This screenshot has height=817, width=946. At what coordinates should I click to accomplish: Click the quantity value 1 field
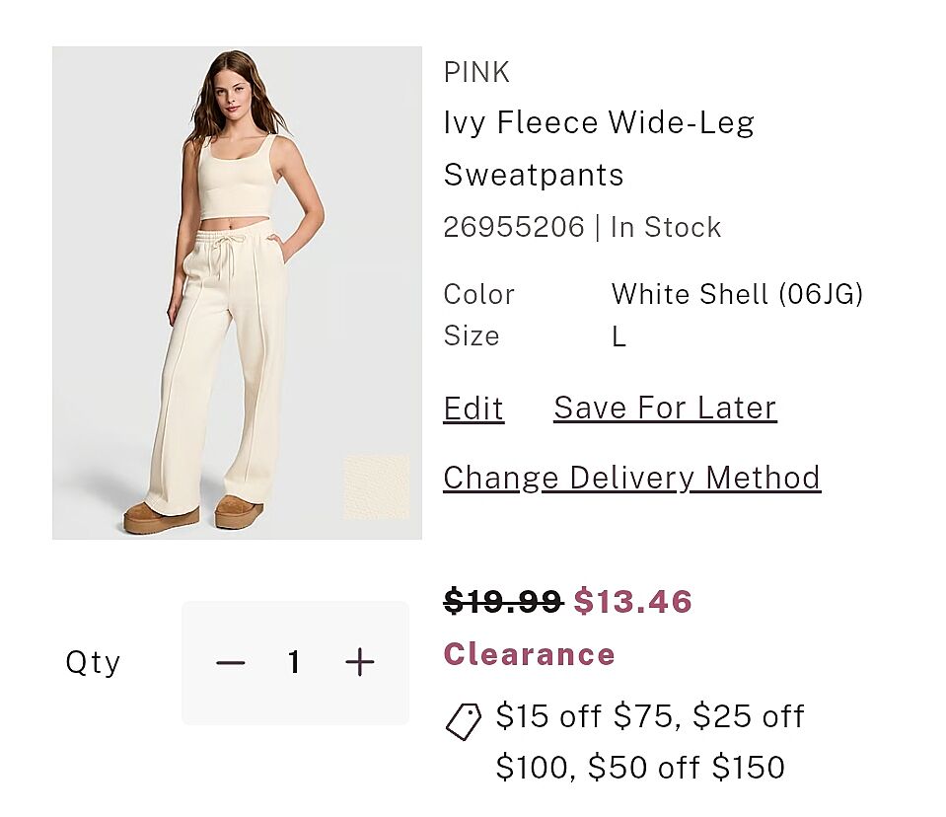pyautogui.click(x=294, y=662)
